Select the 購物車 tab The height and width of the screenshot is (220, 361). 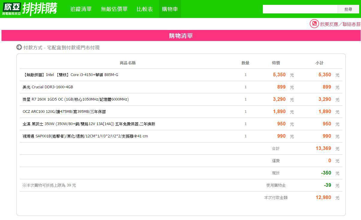(x=170, y=9)
